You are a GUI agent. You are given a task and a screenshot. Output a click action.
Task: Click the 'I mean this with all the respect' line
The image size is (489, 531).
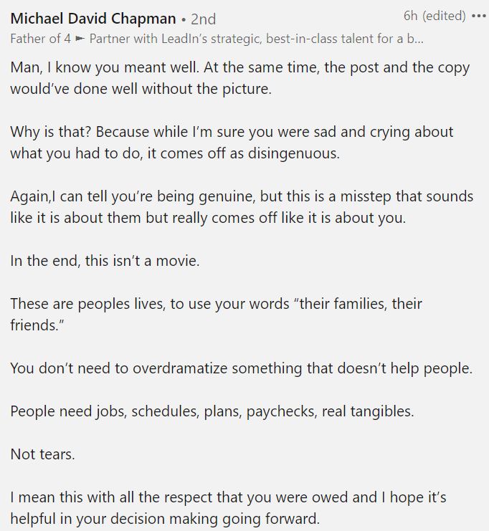[x=228, y=497]
